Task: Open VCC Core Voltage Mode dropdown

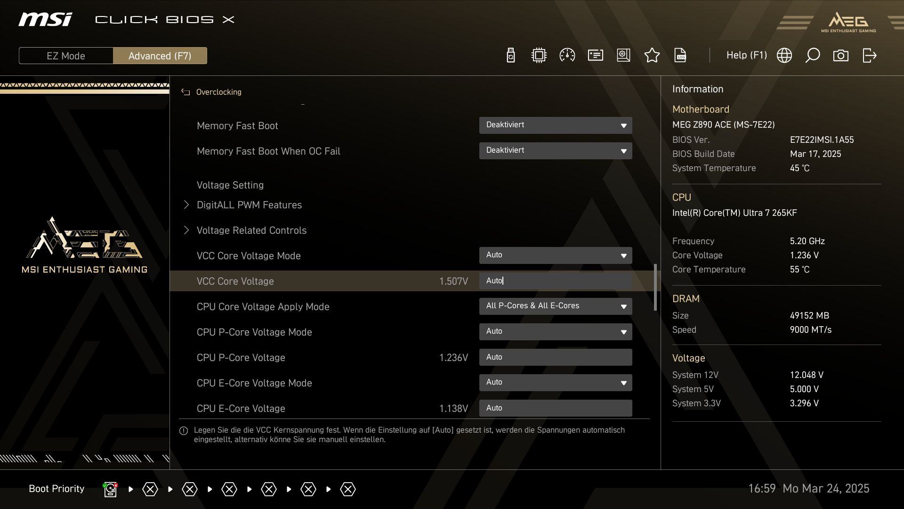Action: pyautogui.click(x=555, y=255)
